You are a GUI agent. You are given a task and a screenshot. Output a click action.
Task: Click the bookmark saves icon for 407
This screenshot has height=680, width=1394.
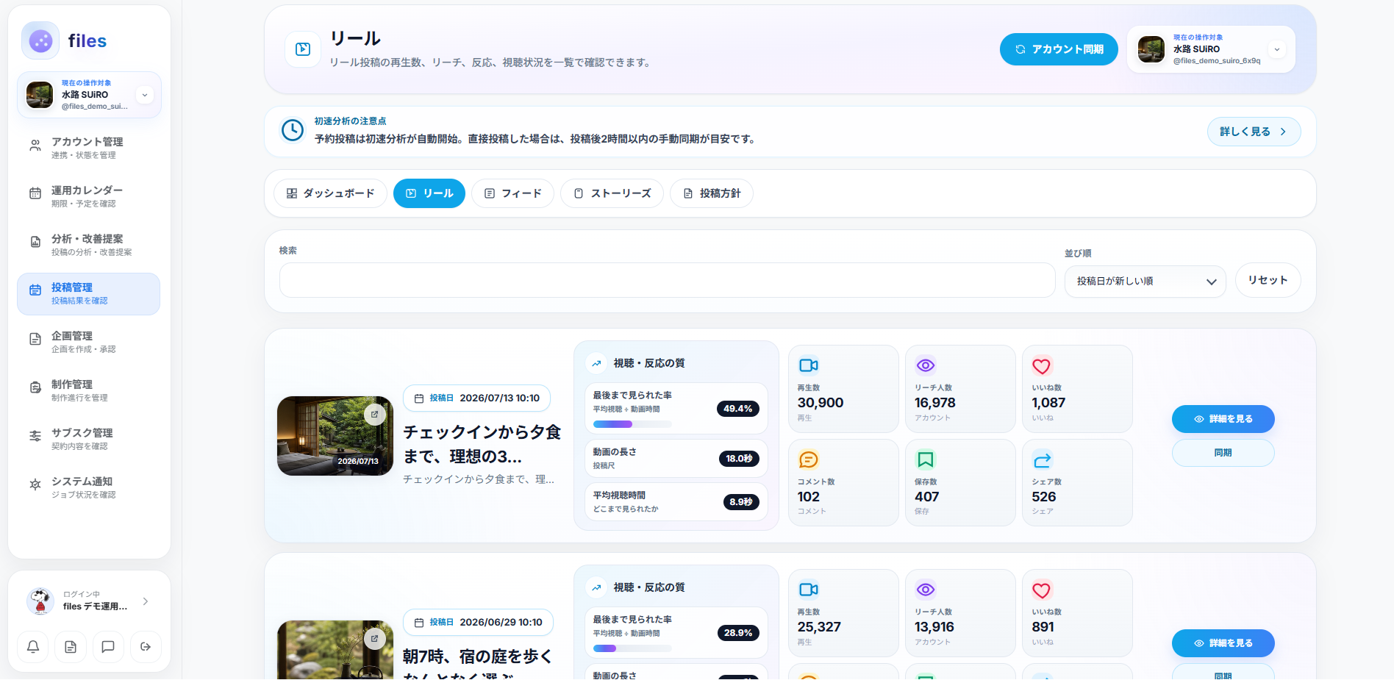point(926,459)
